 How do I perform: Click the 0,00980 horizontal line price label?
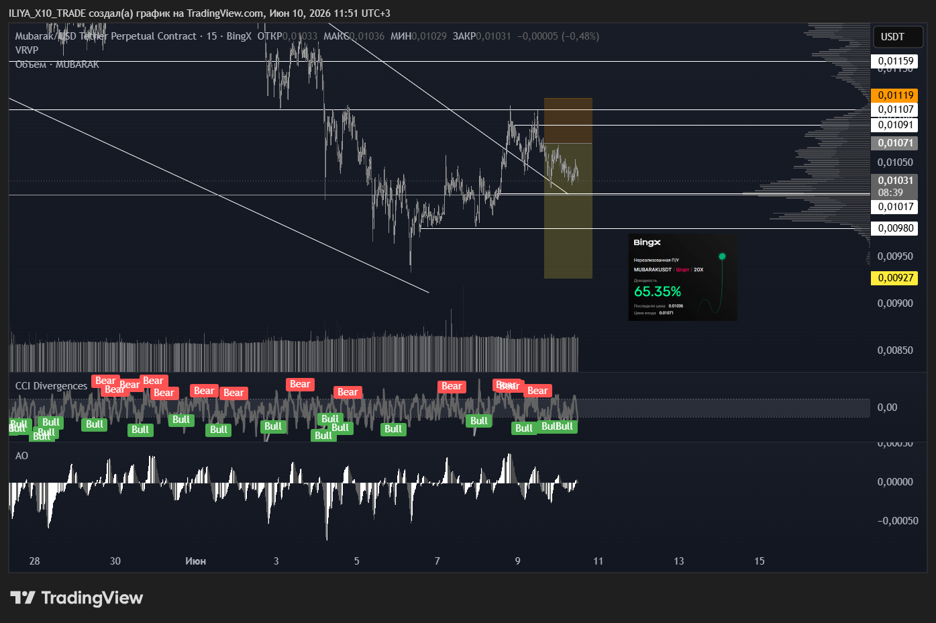(894, 228)
